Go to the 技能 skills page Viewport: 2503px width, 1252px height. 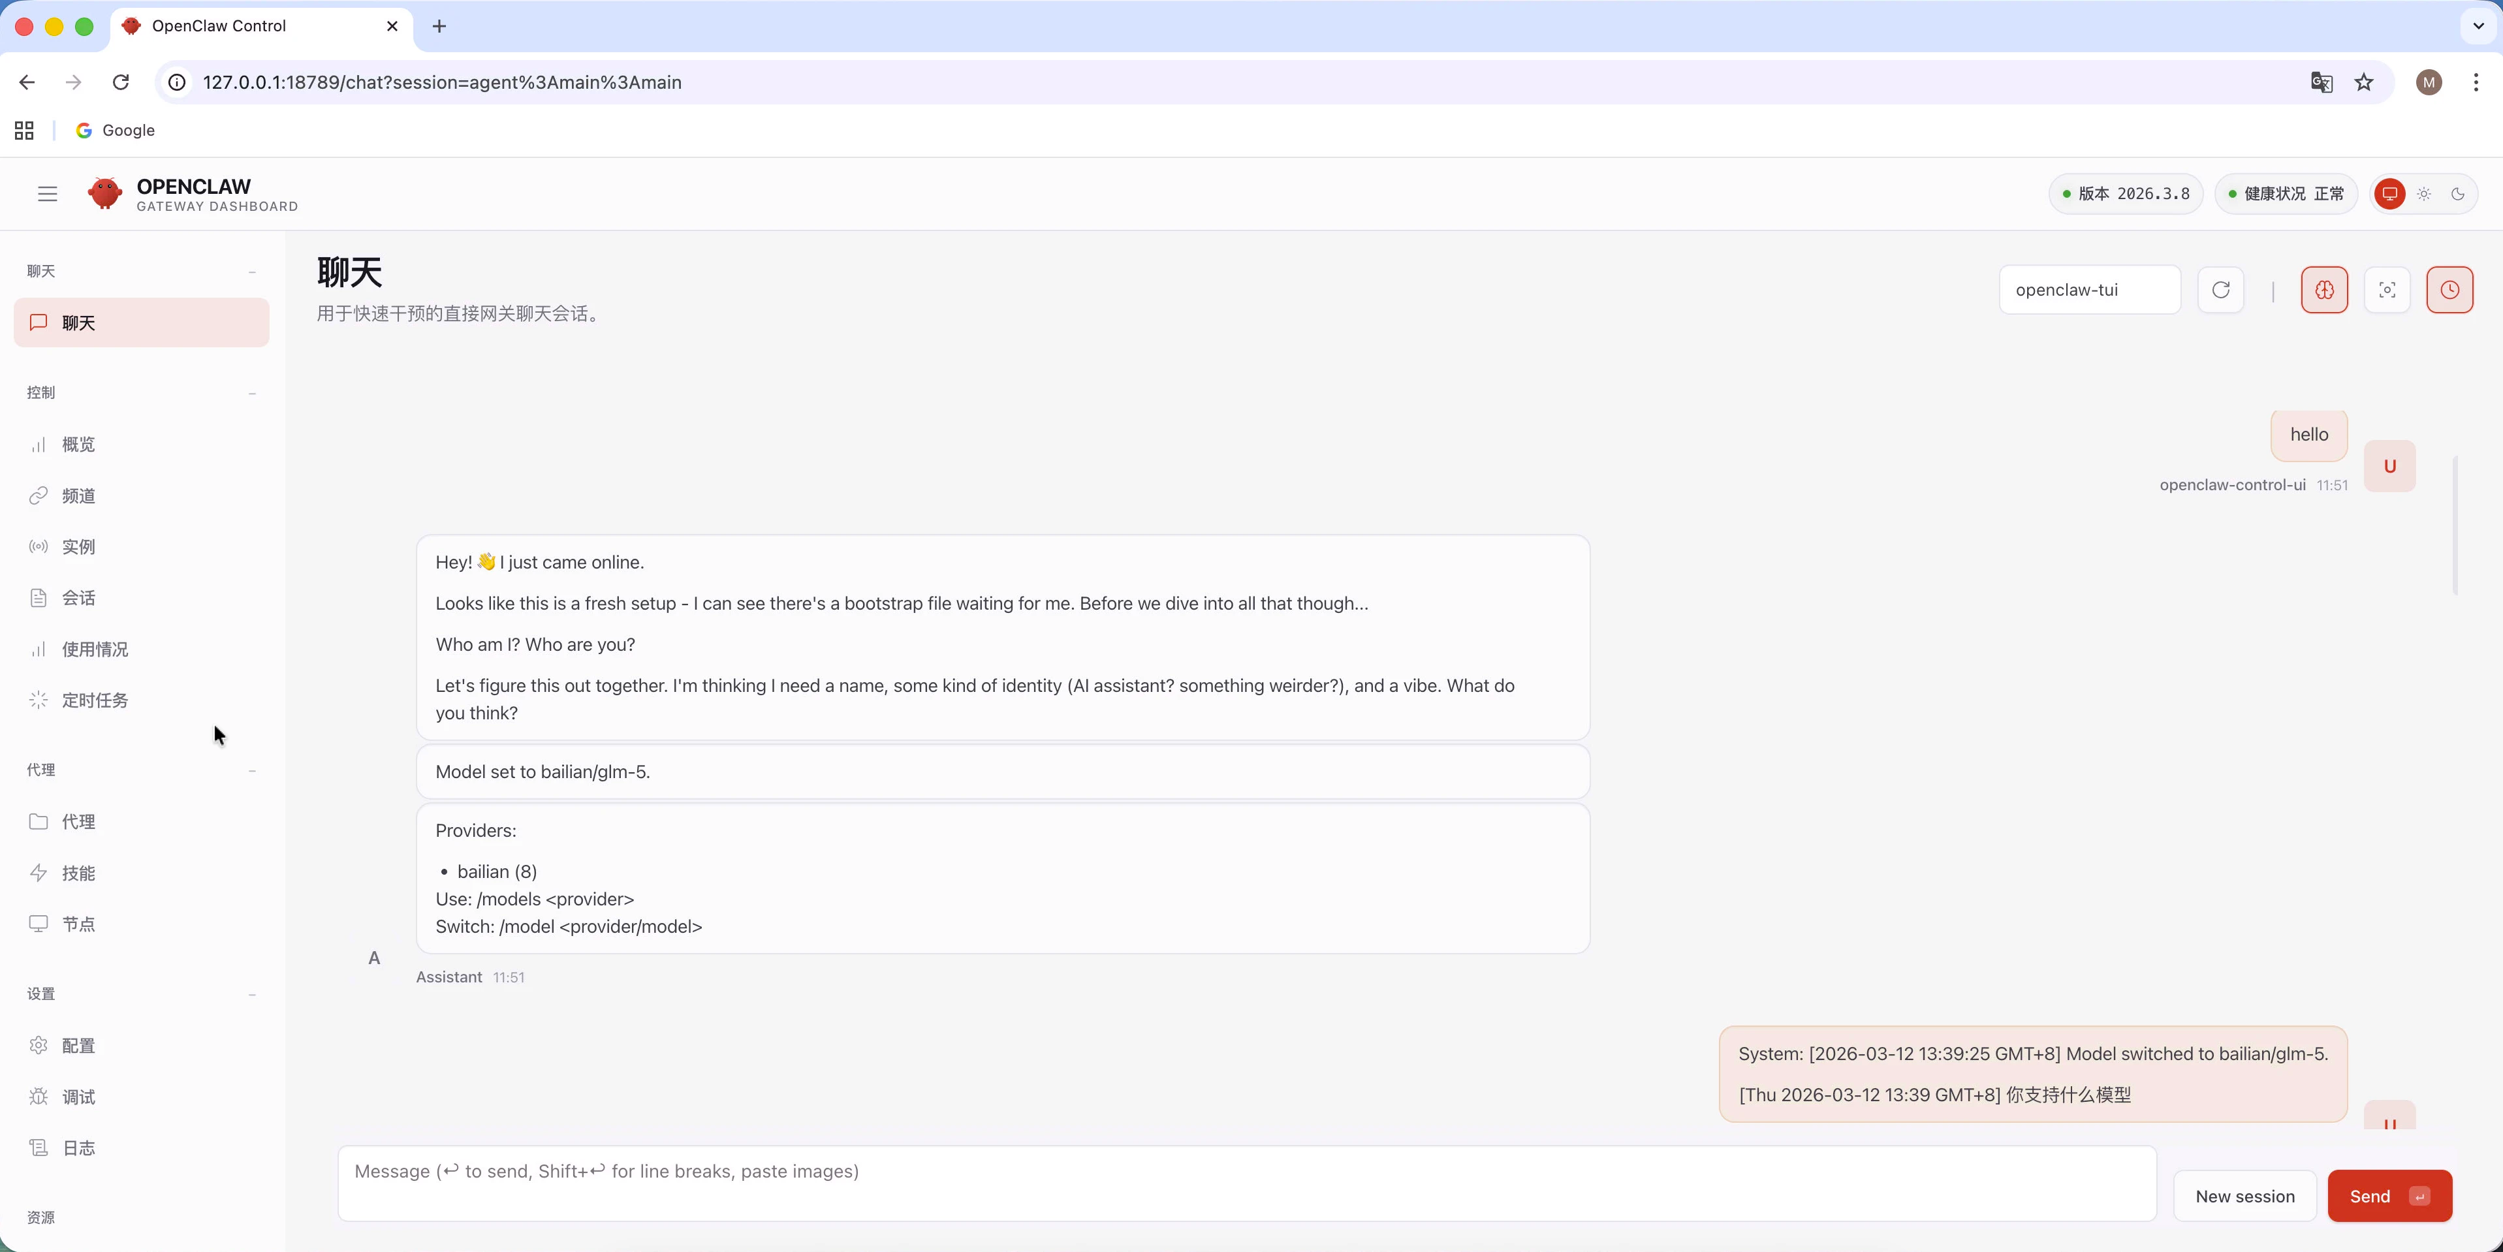[x=78, y=873]
